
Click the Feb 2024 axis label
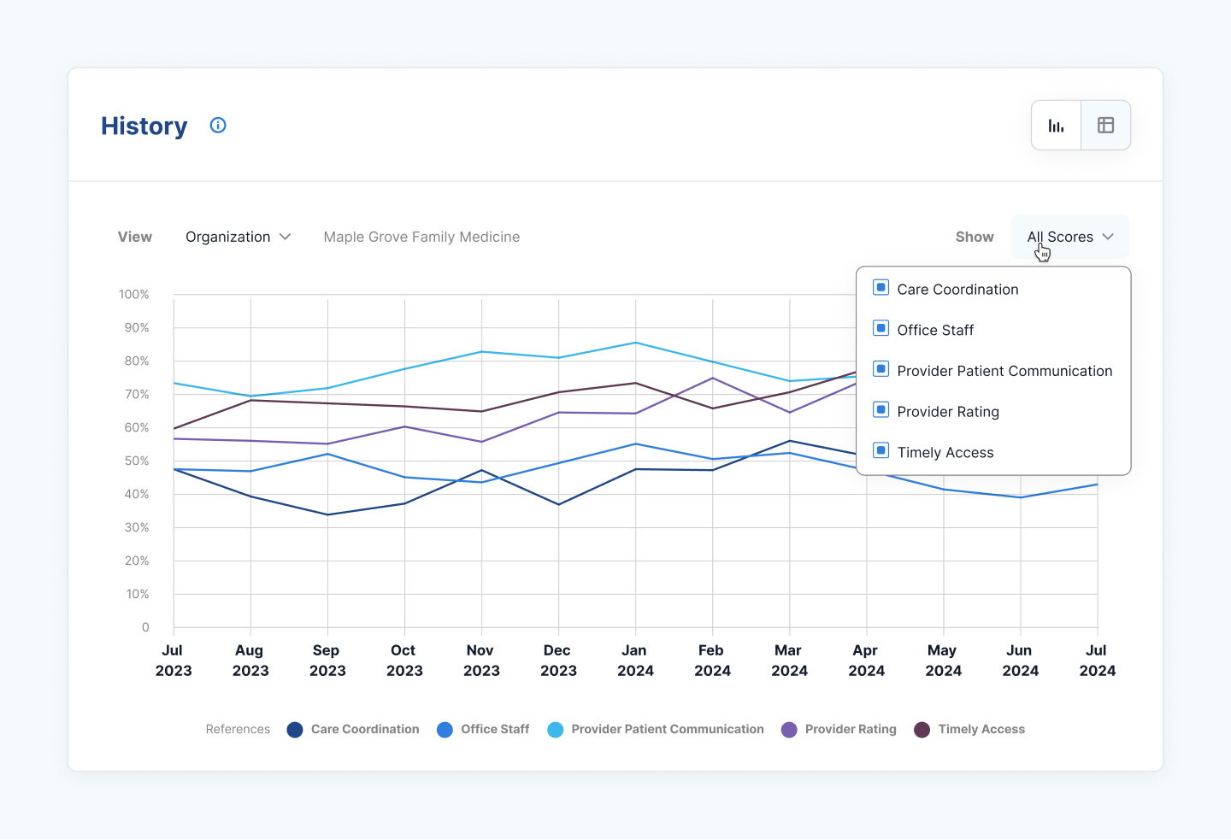pos(712,661)
